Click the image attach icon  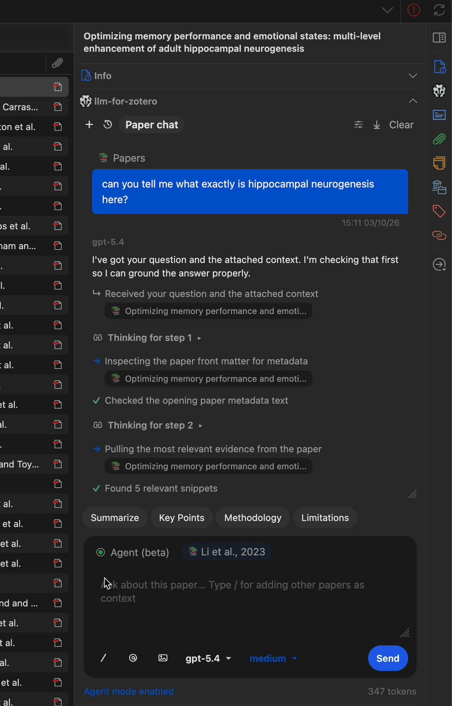(163, 658)
